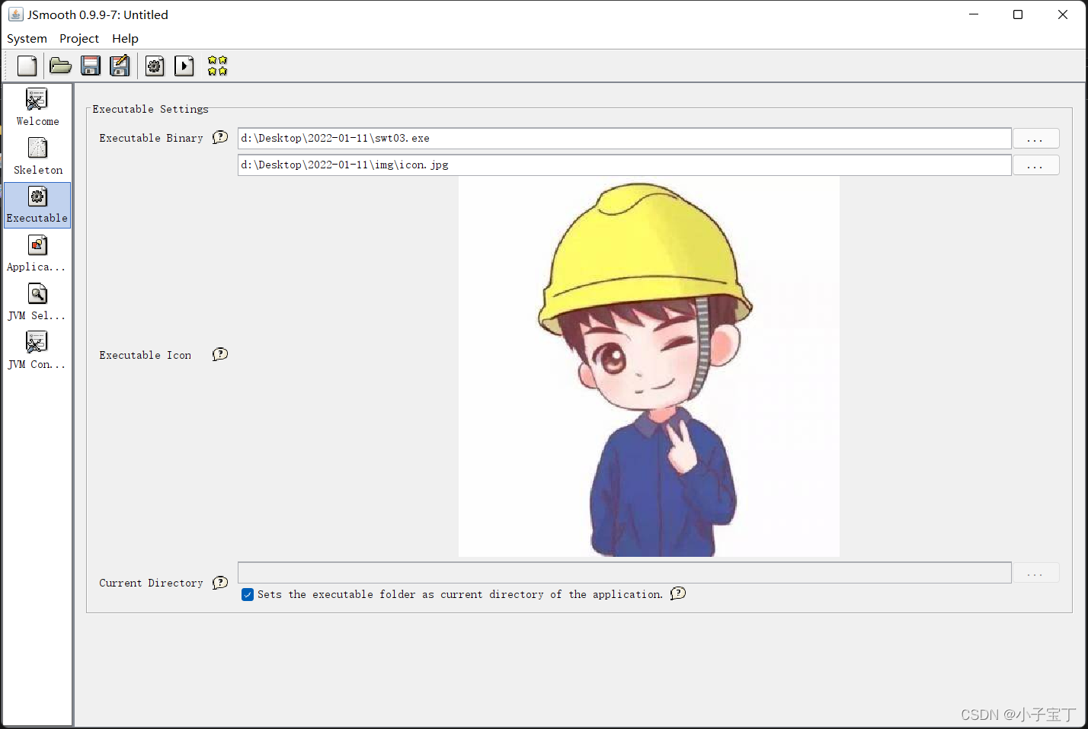1088x729 pixels.
Task: Create a new JSmooth project
Action: 27,66
